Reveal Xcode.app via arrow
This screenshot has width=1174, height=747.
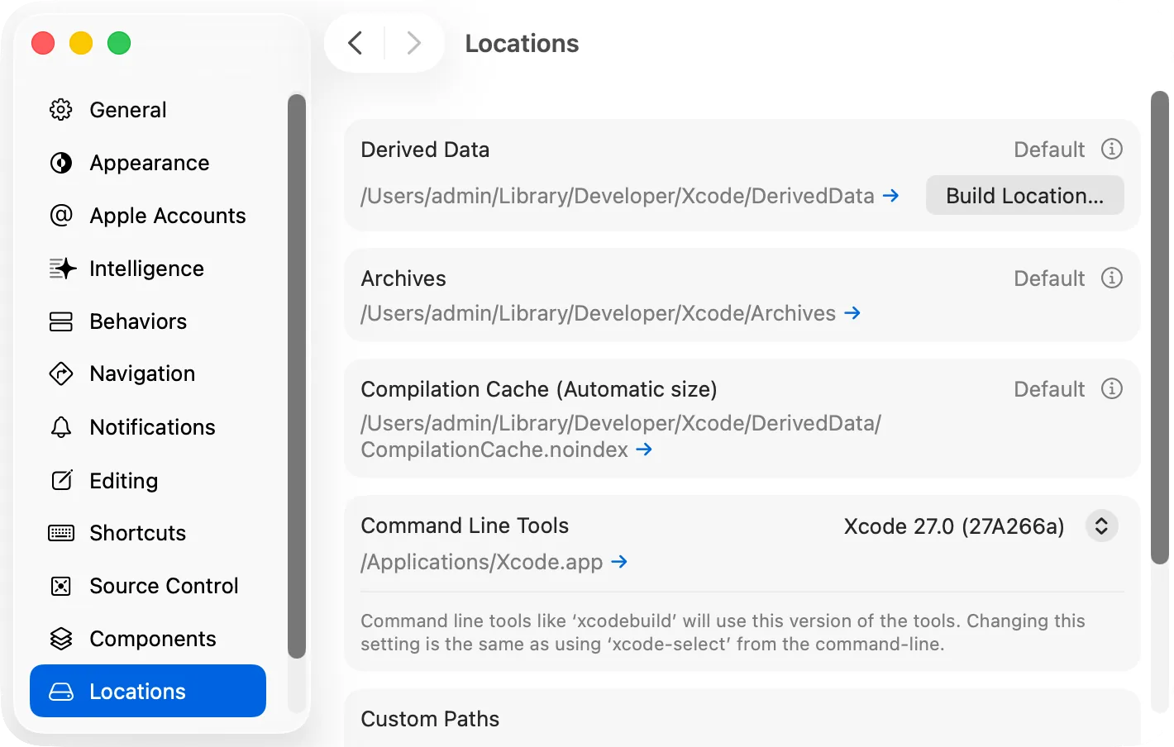pyautogui.click(x=619, y=562)
